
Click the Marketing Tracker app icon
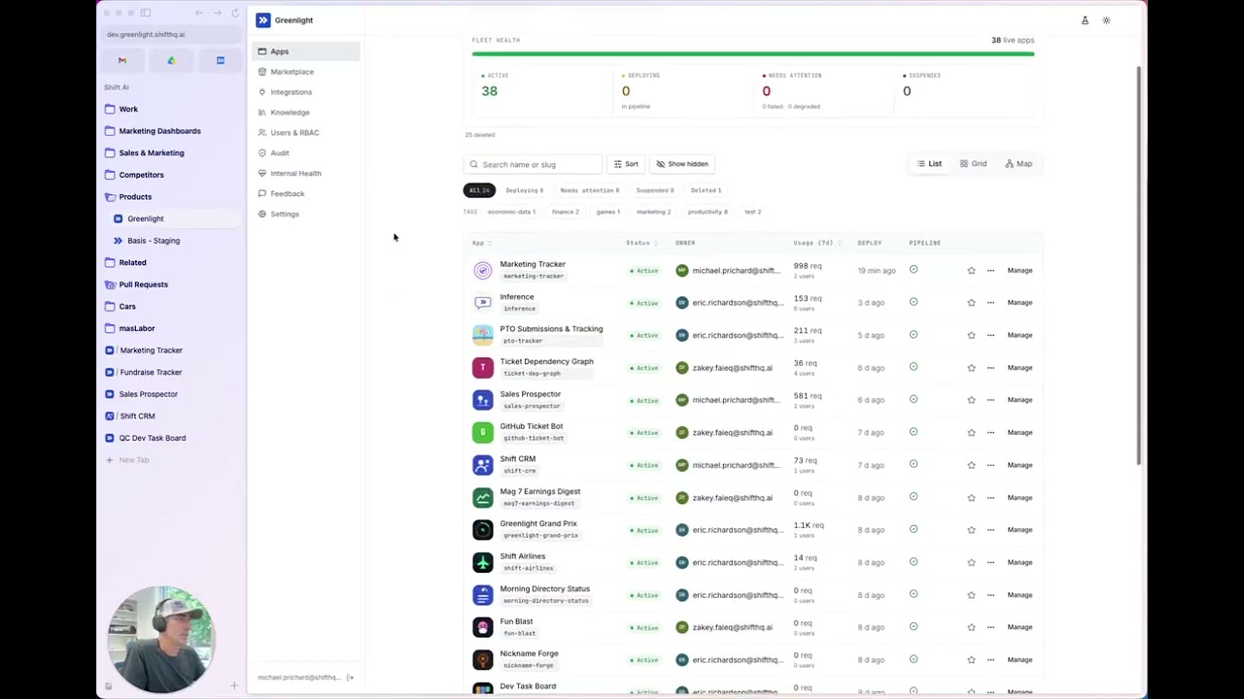pos(483,270)
